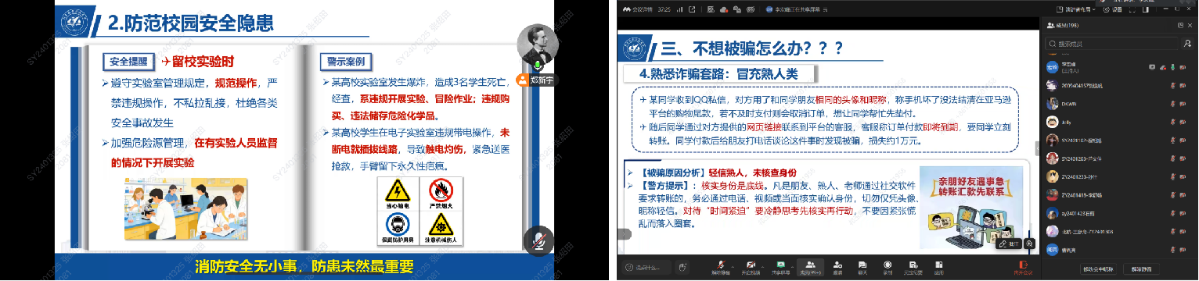Toggle the sidebar panel icon in top bar
Viewport: 1199px width, 281px height.
click(x=1145, y=9)
